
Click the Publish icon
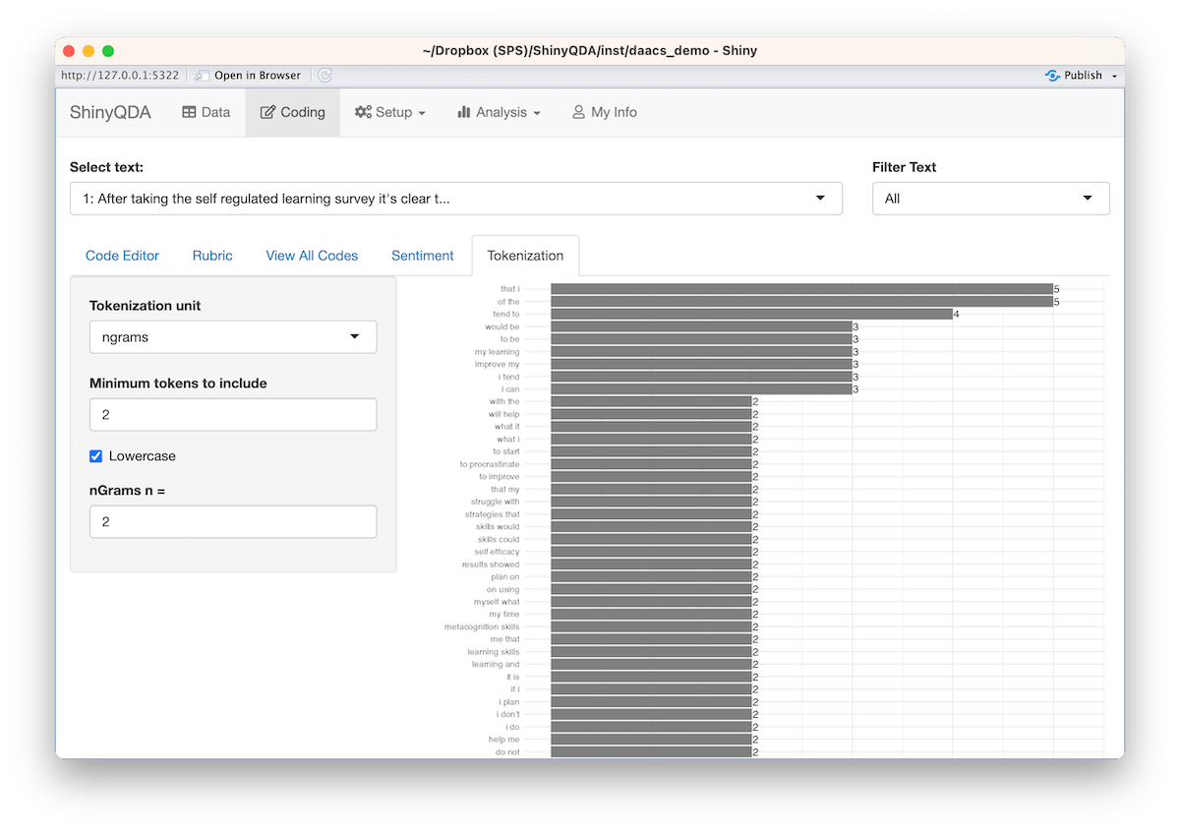[x=1052, y=75]
